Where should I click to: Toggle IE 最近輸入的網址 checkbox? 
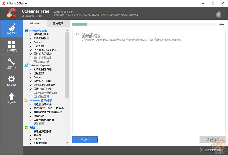(x=31, y=81)
